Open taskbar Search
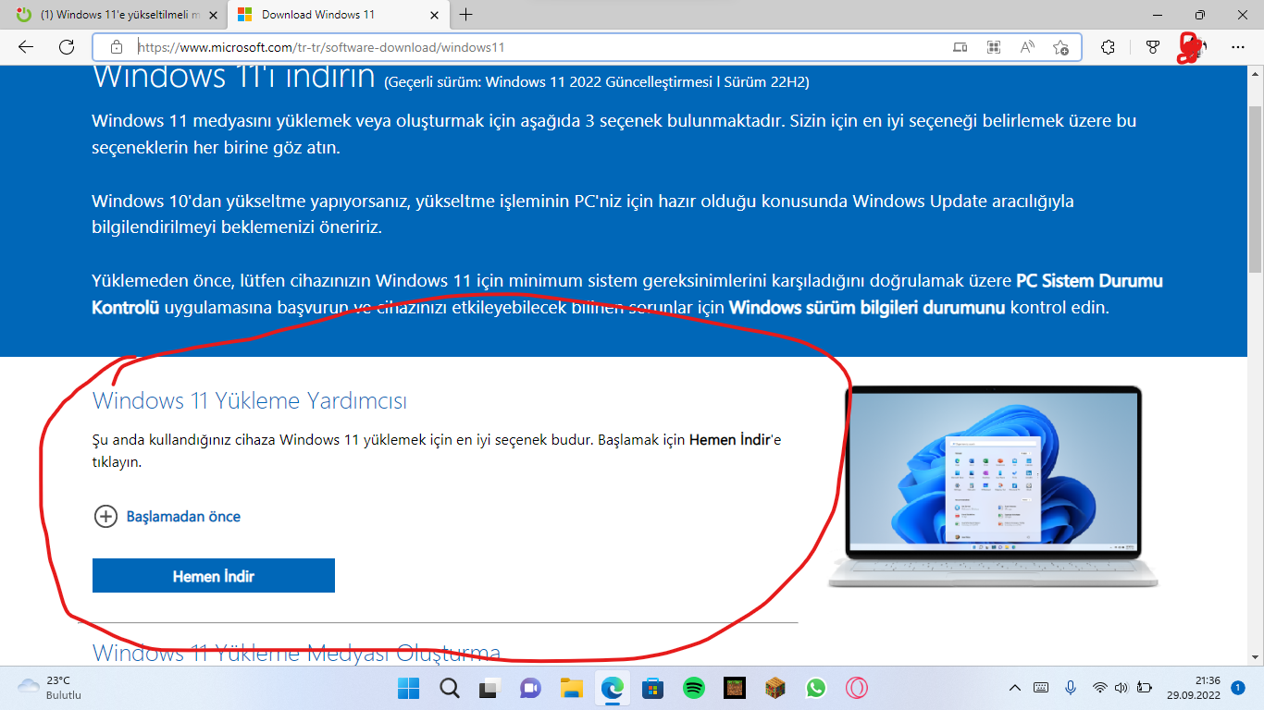Image resolution: width=1264 pixels, height=710 pixels. pyautogui.click(x=449, y=688)
